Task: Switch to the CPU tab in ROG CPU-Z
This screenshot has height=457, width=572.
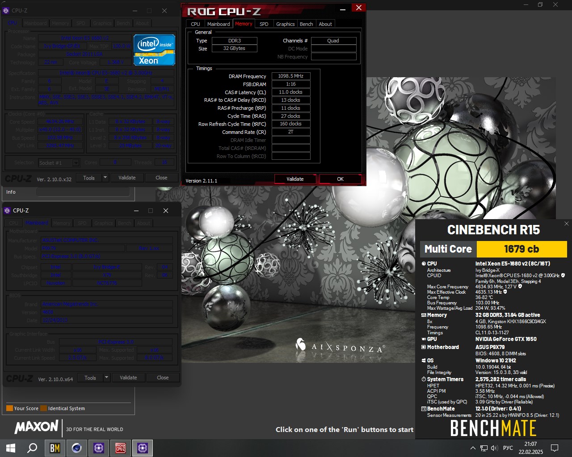Action: (x=195, y=24)
